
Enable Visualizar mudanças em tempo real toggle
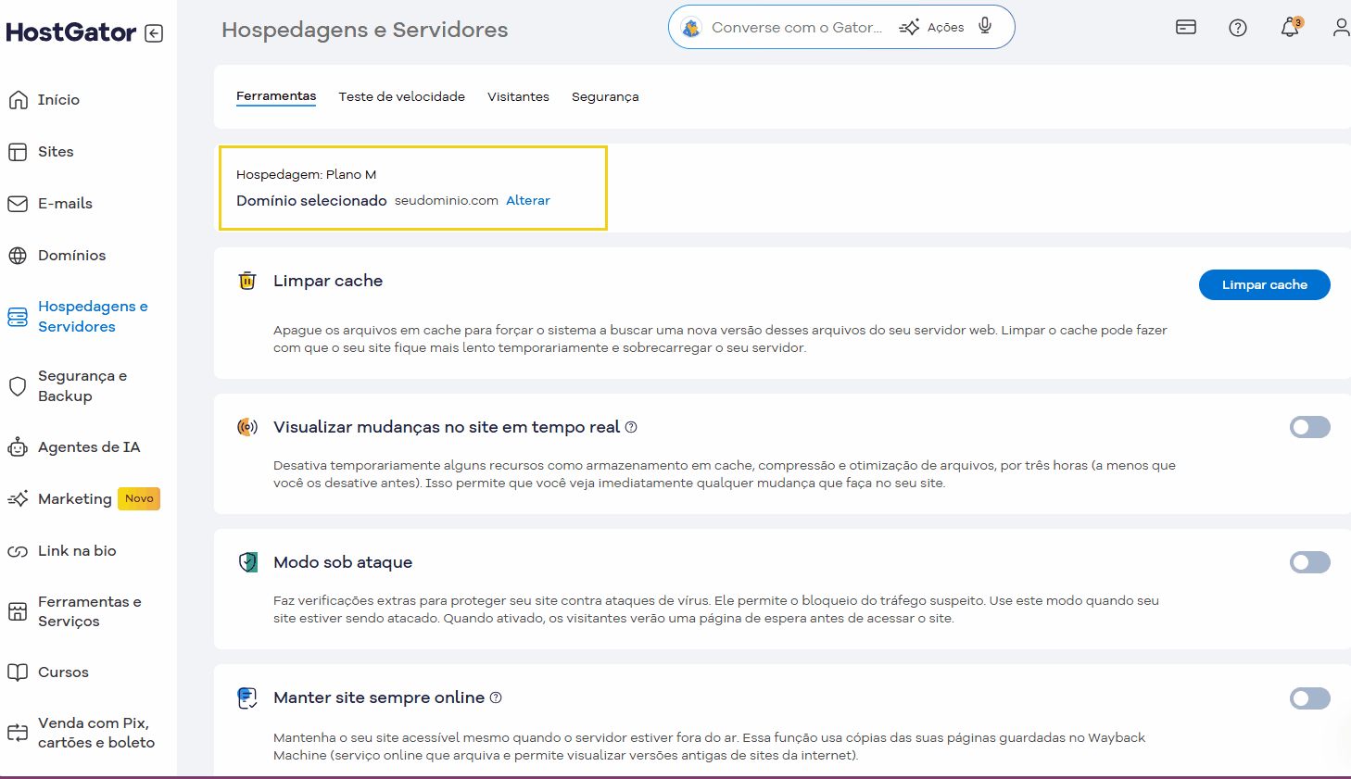tap(1309, 427)
